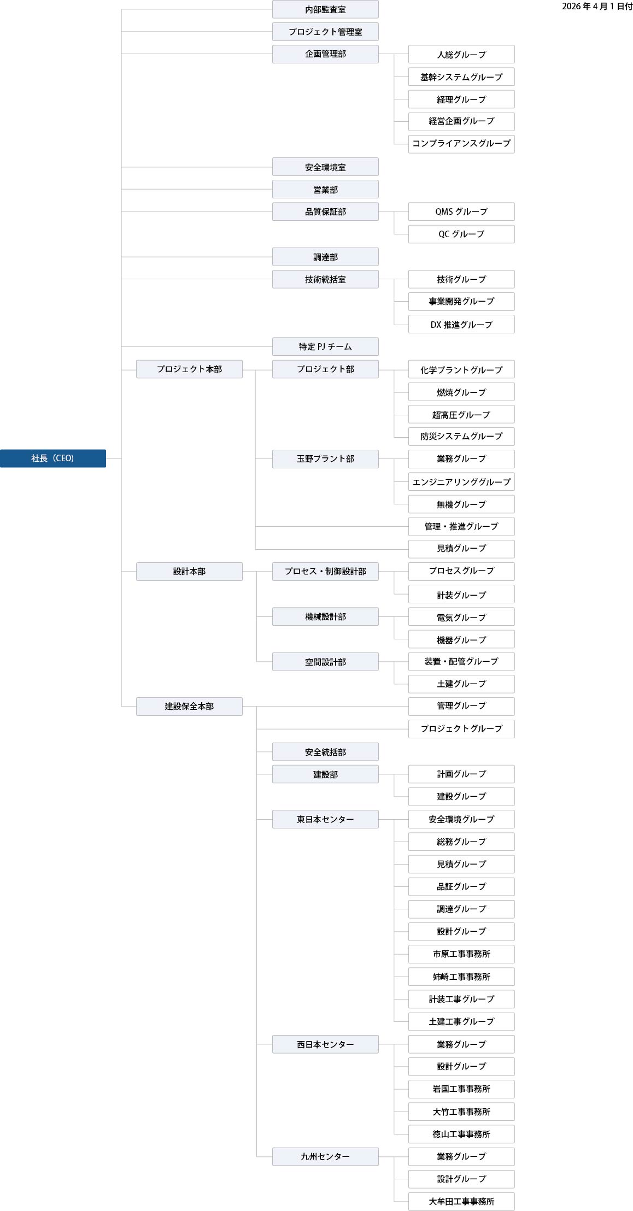Viewport: 633px width, 1211px height.
Task: Select the QMS グループ box
Action: (461, 211)
